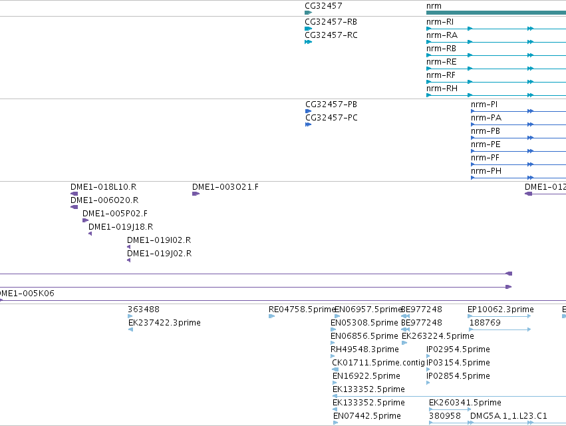Click the DMG5A.1_1.L23.C1 label

point(508,416)
